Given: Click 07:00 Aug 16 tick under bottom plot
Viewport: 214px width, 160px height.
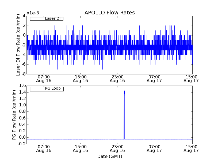Looking at the screenshot, I should tap(44, 149).
